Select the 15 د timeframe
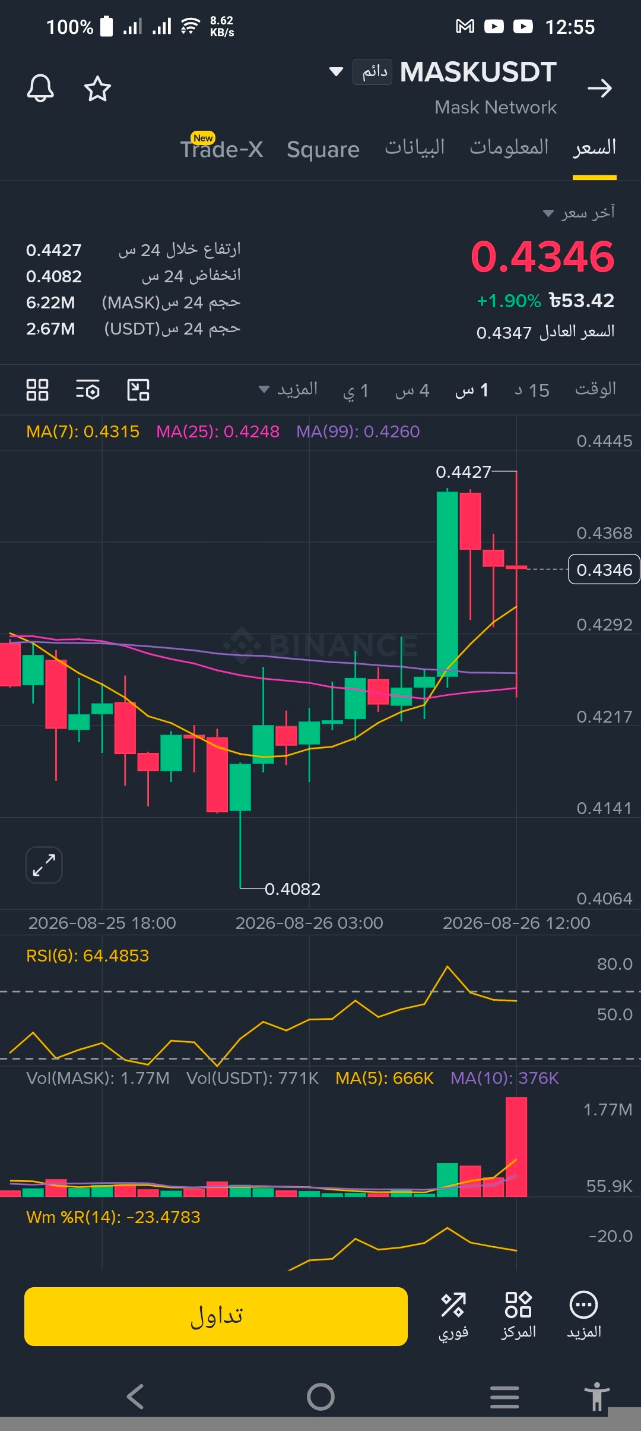This screenshot has width=641, height=1431. point(532,390)
